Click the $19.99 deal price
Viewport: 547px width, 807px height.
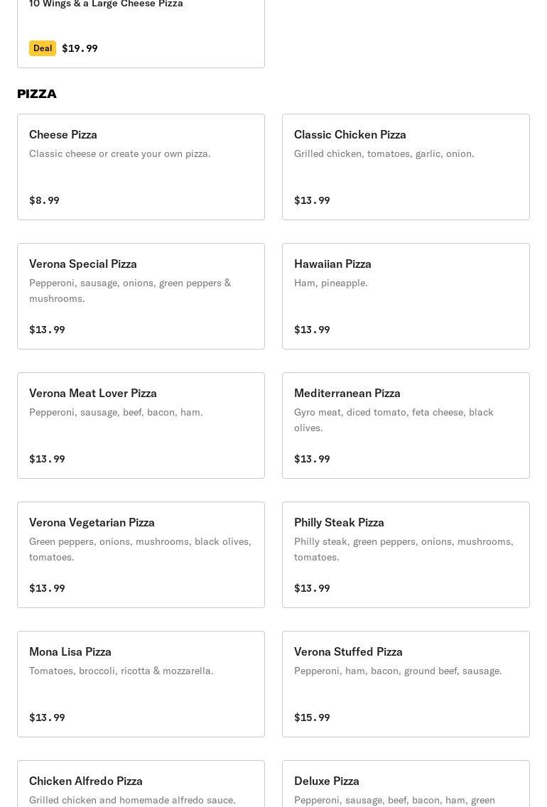pyautogui.click(x=80, y=48)
